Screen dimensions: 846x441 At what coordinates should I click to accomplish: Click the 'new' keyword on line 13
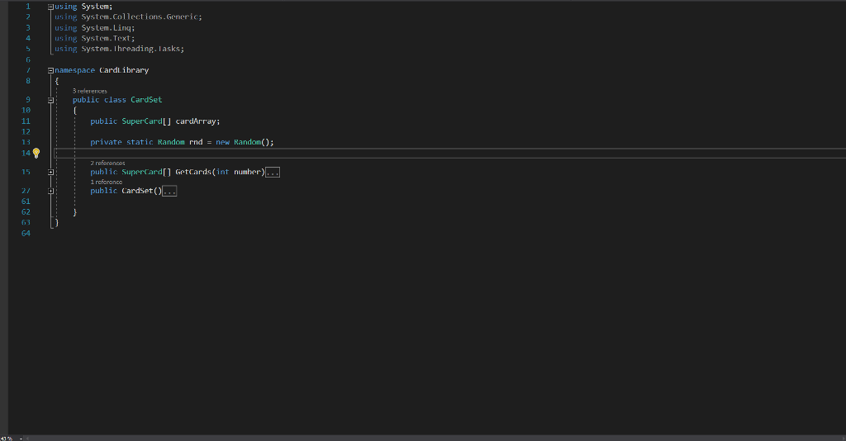click(223, 142)
